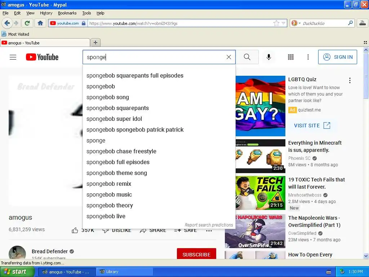The image size is (369, 277).
Task: Click 'Report search predictions' link
Action: click(209, 225)
